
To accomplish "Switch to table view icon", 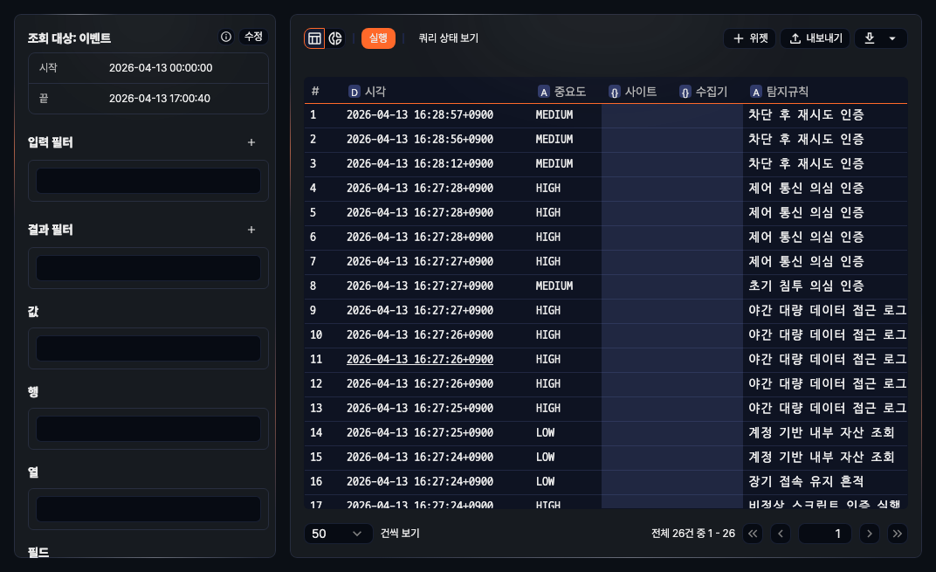I will [x=314, y=38].
